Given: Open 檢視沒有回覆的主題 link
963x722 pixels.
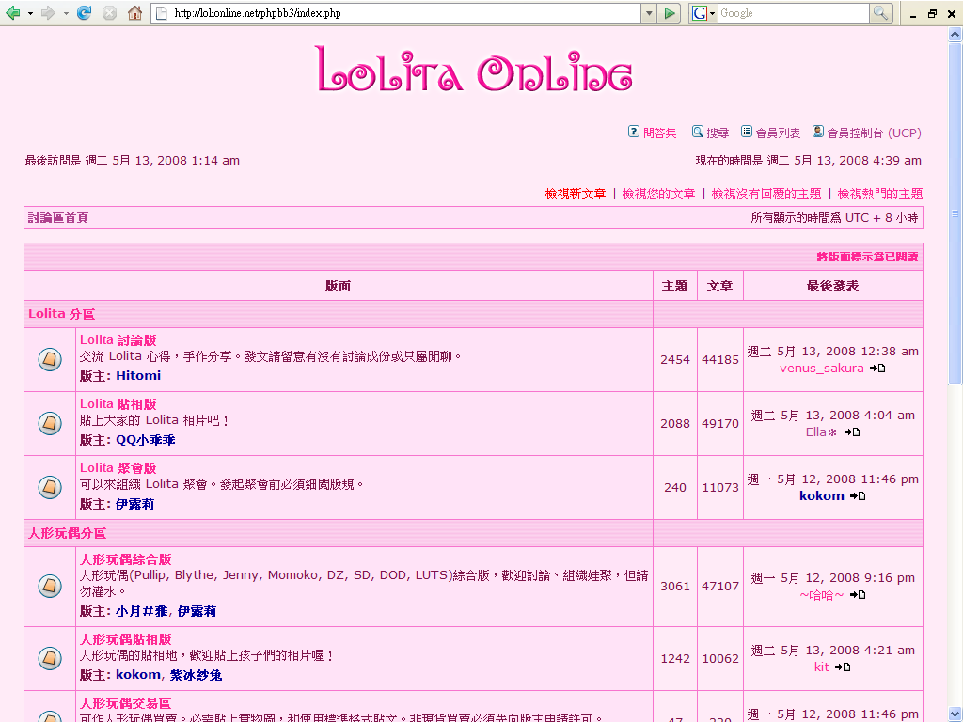Looking at the screenshot, I should click(x=766, y=194).
